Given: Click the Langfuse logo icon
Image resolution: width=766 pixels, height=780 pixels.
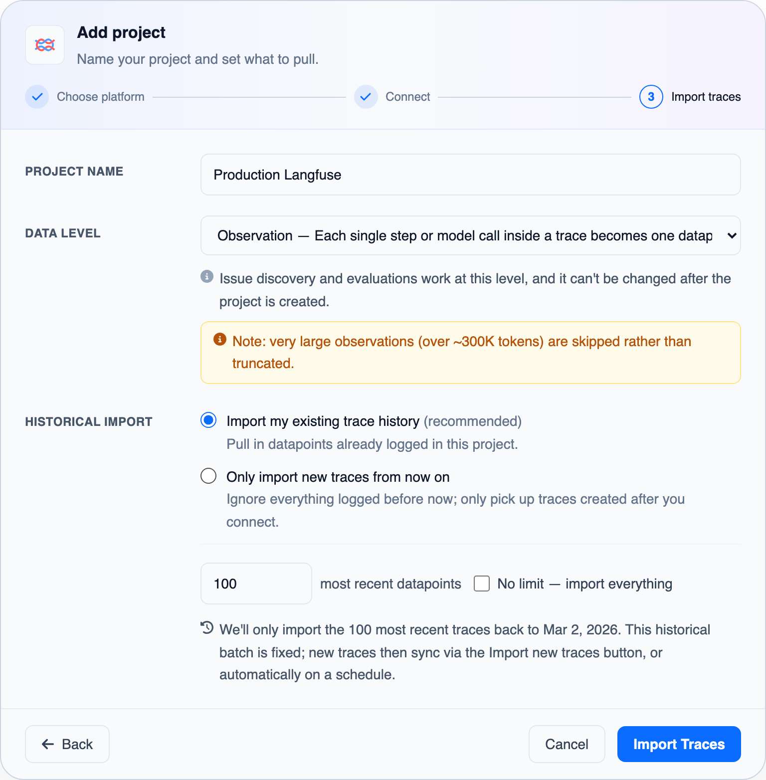Looking at the screenshot, I should [45, 45].
